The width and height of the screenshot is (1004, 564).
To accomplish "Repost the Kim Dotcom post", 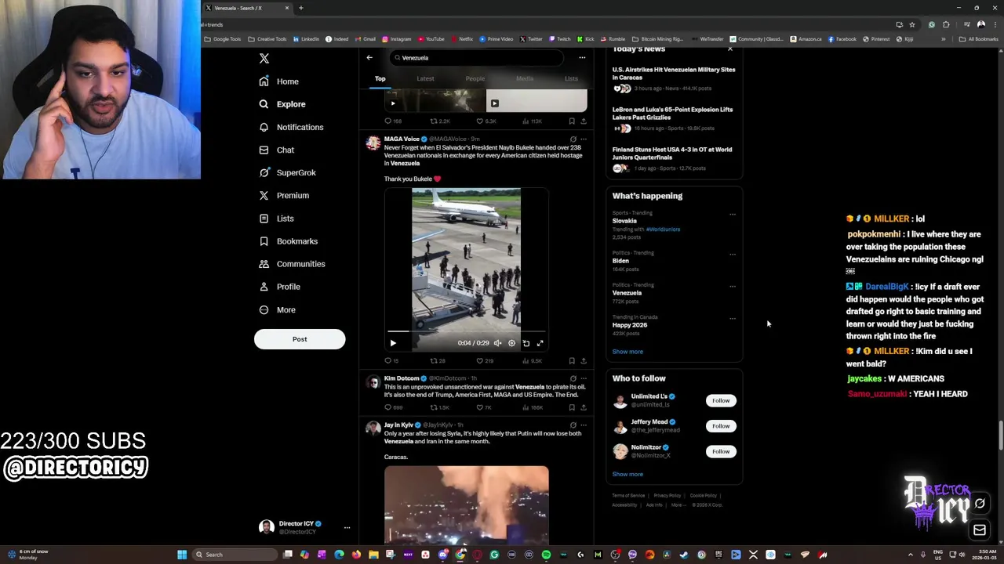I will [439, 407].
